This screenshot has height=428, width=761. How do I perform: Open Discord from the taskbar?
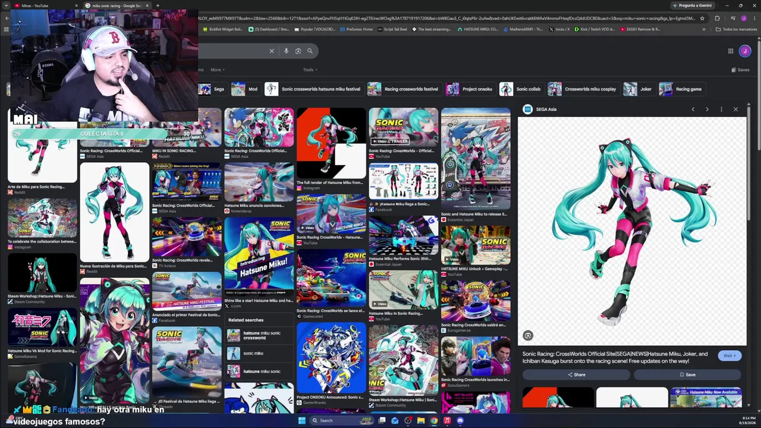tap(460, 421)
